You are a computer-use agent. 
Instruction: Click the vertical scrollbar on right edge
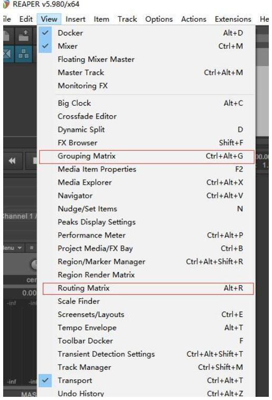262,90
